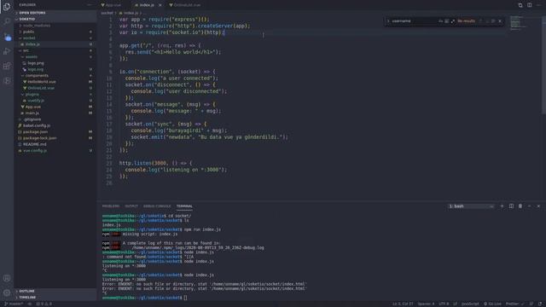Open the Explorer view in activity bar

click(7, 7)
